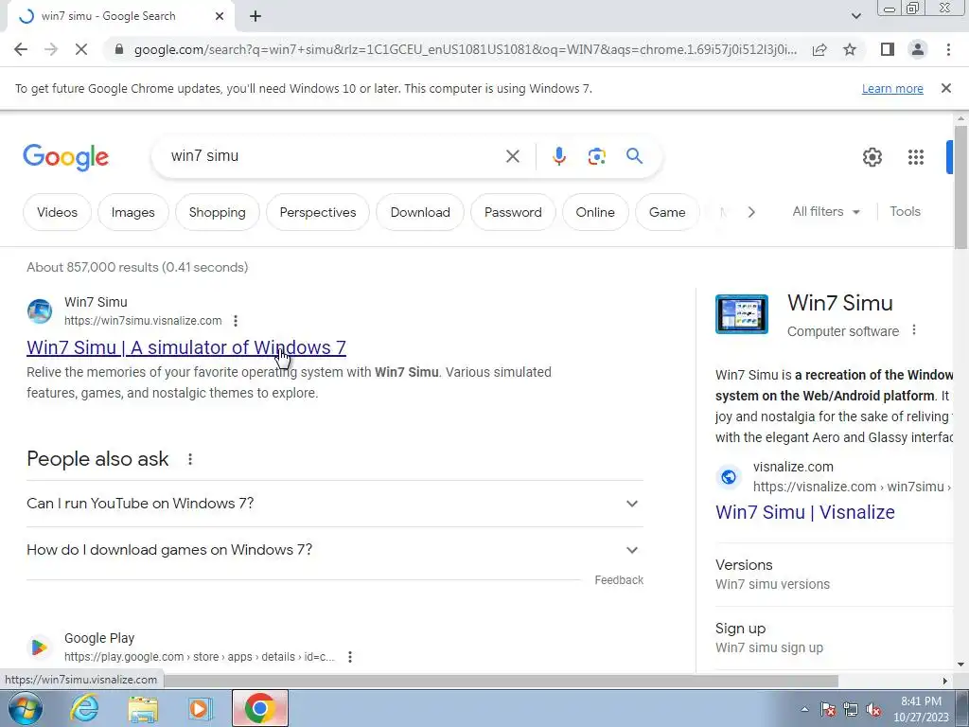Select the Password filter chip
The image size is (969, 727).
pos(513,212)
